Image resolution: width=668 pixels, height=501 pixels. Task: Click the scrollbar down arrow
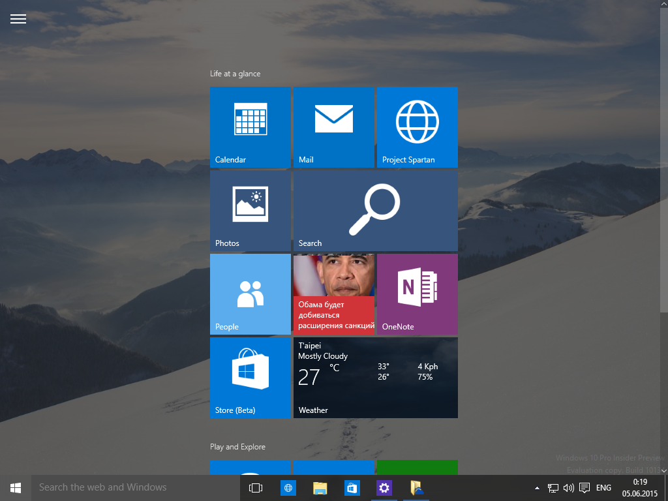(664, 471)
